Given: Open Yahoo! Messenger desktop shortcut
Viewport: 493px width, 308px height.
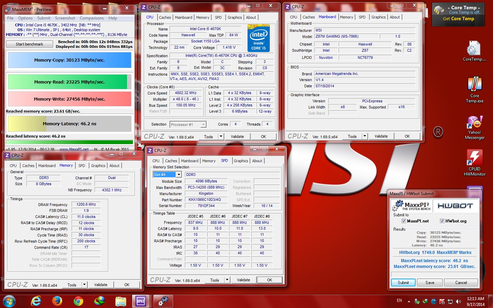Looking at the screenshot, I should (x=475, y=128).
